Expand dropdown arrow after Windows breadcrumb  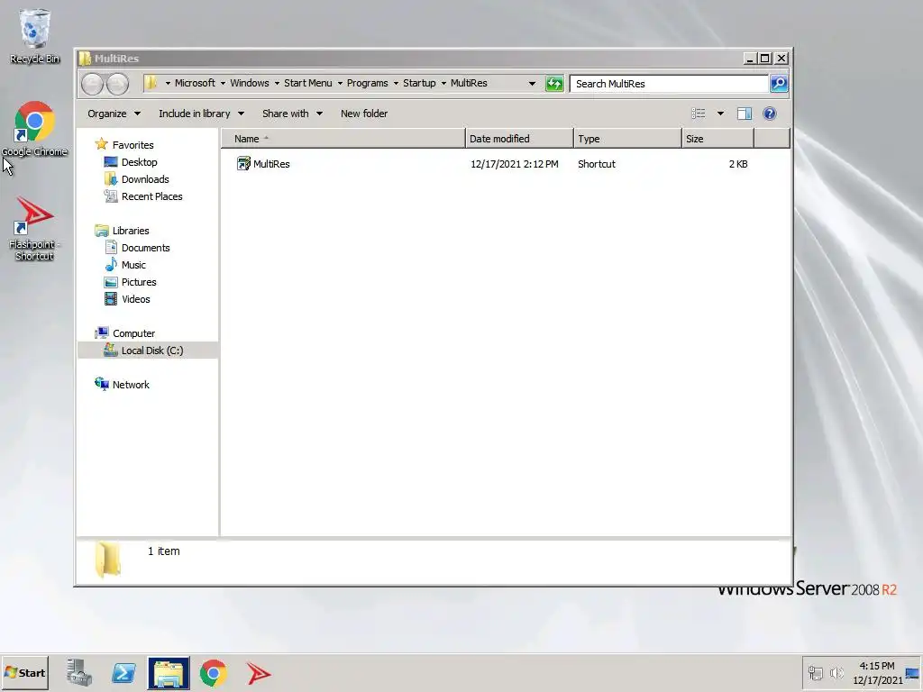[x=277, y=83]
